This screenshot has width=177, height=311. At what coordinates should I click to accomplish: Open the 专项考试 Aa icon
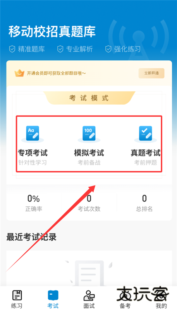click(x=33, y=133)
